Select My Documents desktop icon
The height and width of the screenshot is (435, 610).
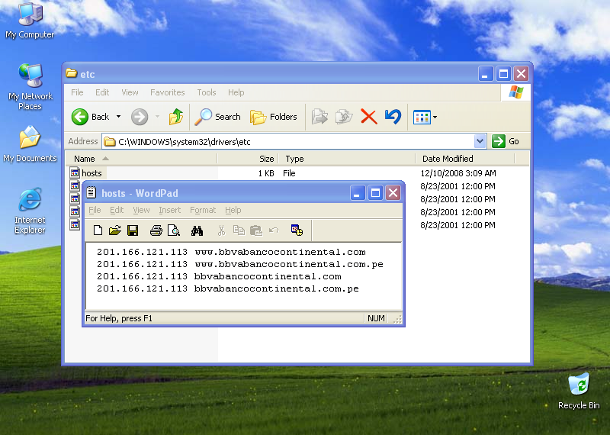click(30, 143)
